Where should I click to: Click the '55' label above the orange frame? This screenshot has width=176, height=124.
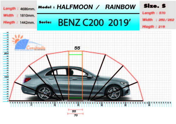point(77,48)
